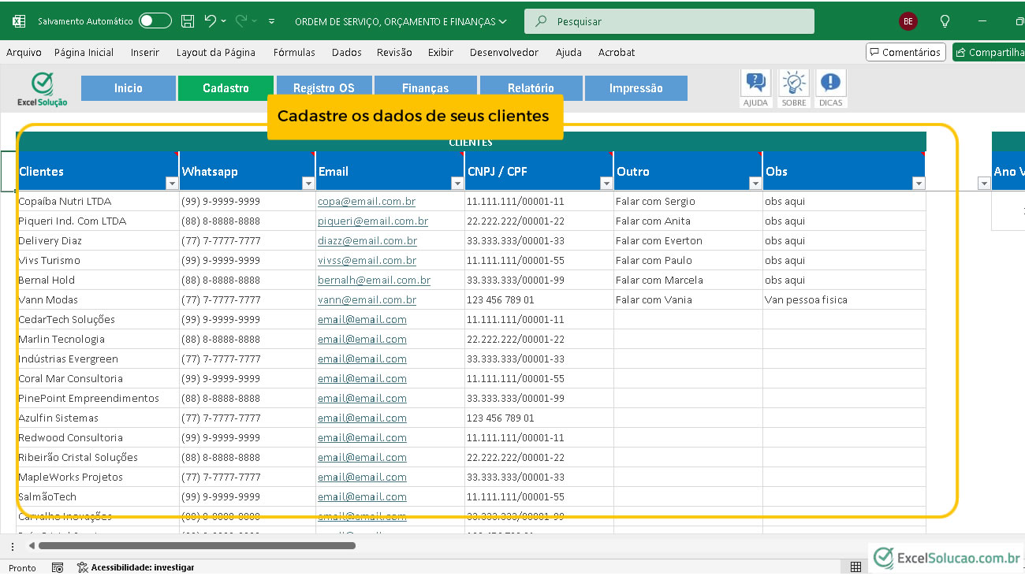1025x576 pixels.
Task: Open the Exibir tab
Action: 441,52
